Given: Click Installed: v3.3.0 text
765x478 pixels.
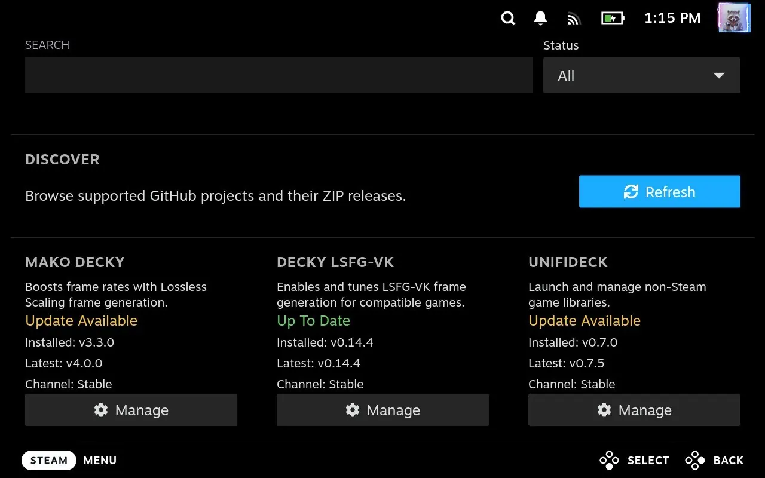Looking at the screenshot, I should click(69, 342).
